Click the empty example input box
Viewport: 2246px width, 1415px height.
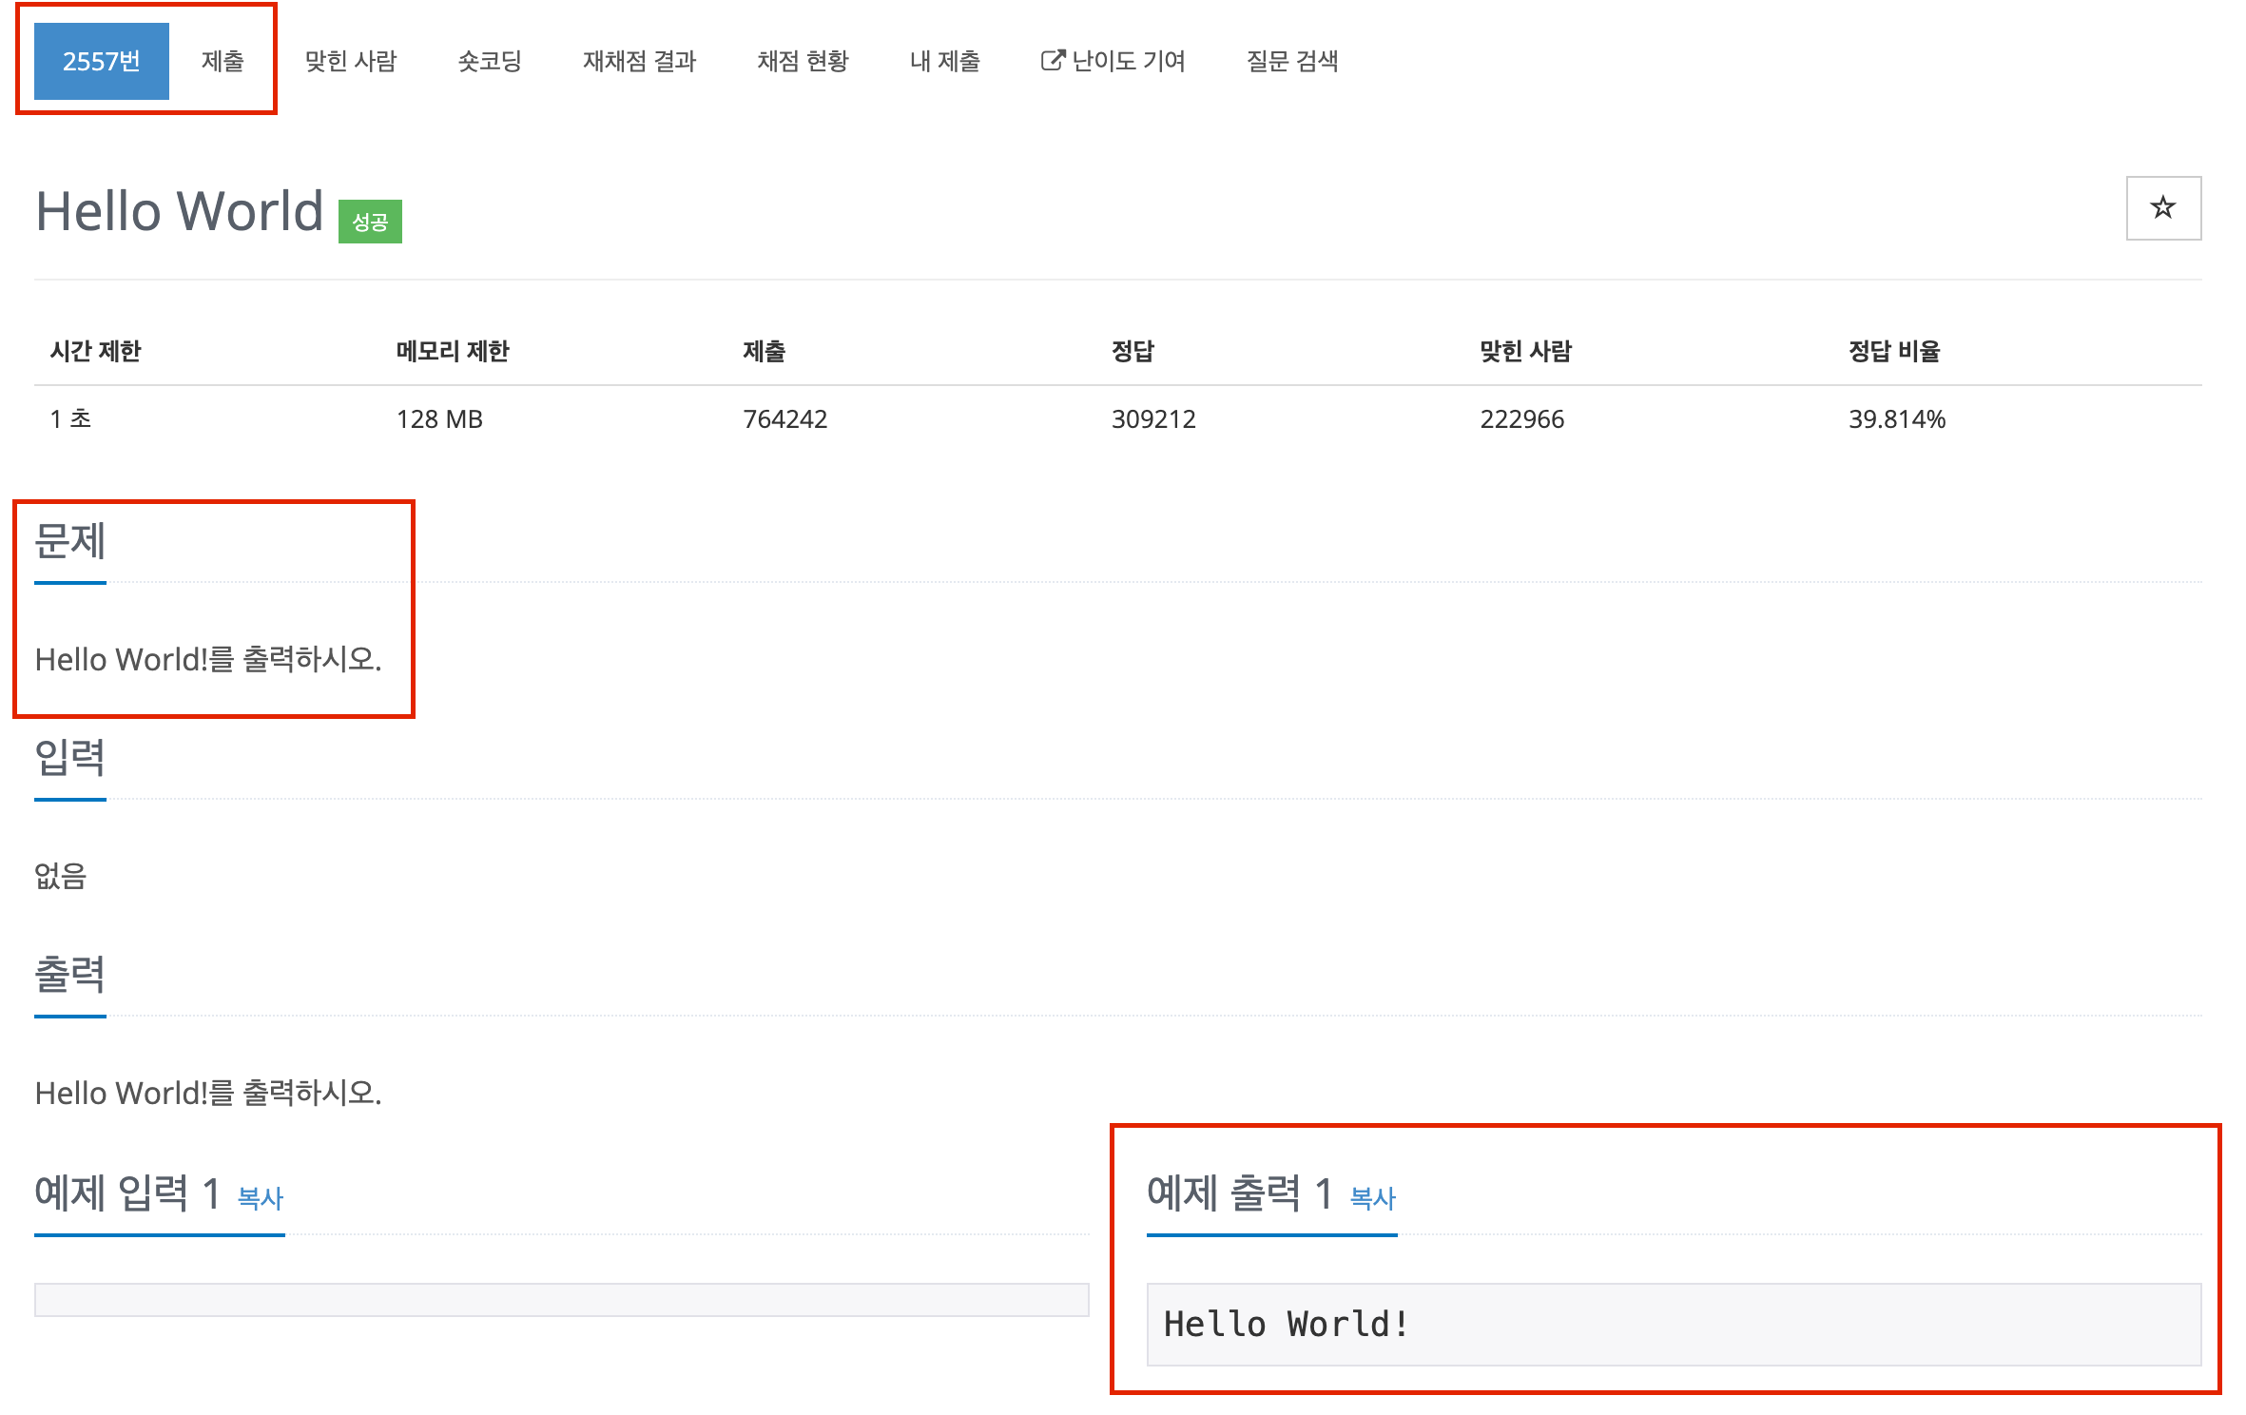coord(561,1299)
